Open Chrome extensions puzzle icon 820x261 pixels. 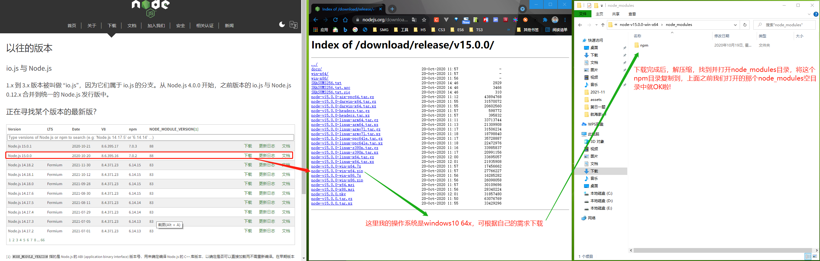click(545, 20)
